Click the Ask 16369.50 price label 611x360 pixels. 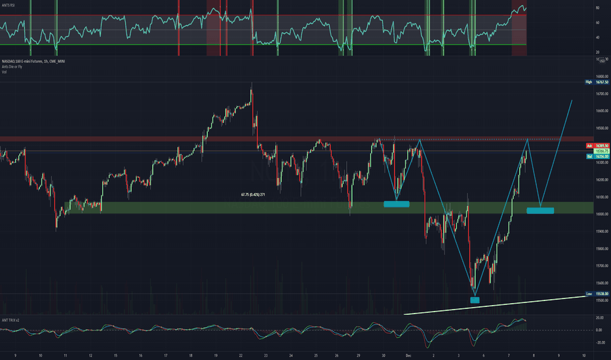coord(597,145)
